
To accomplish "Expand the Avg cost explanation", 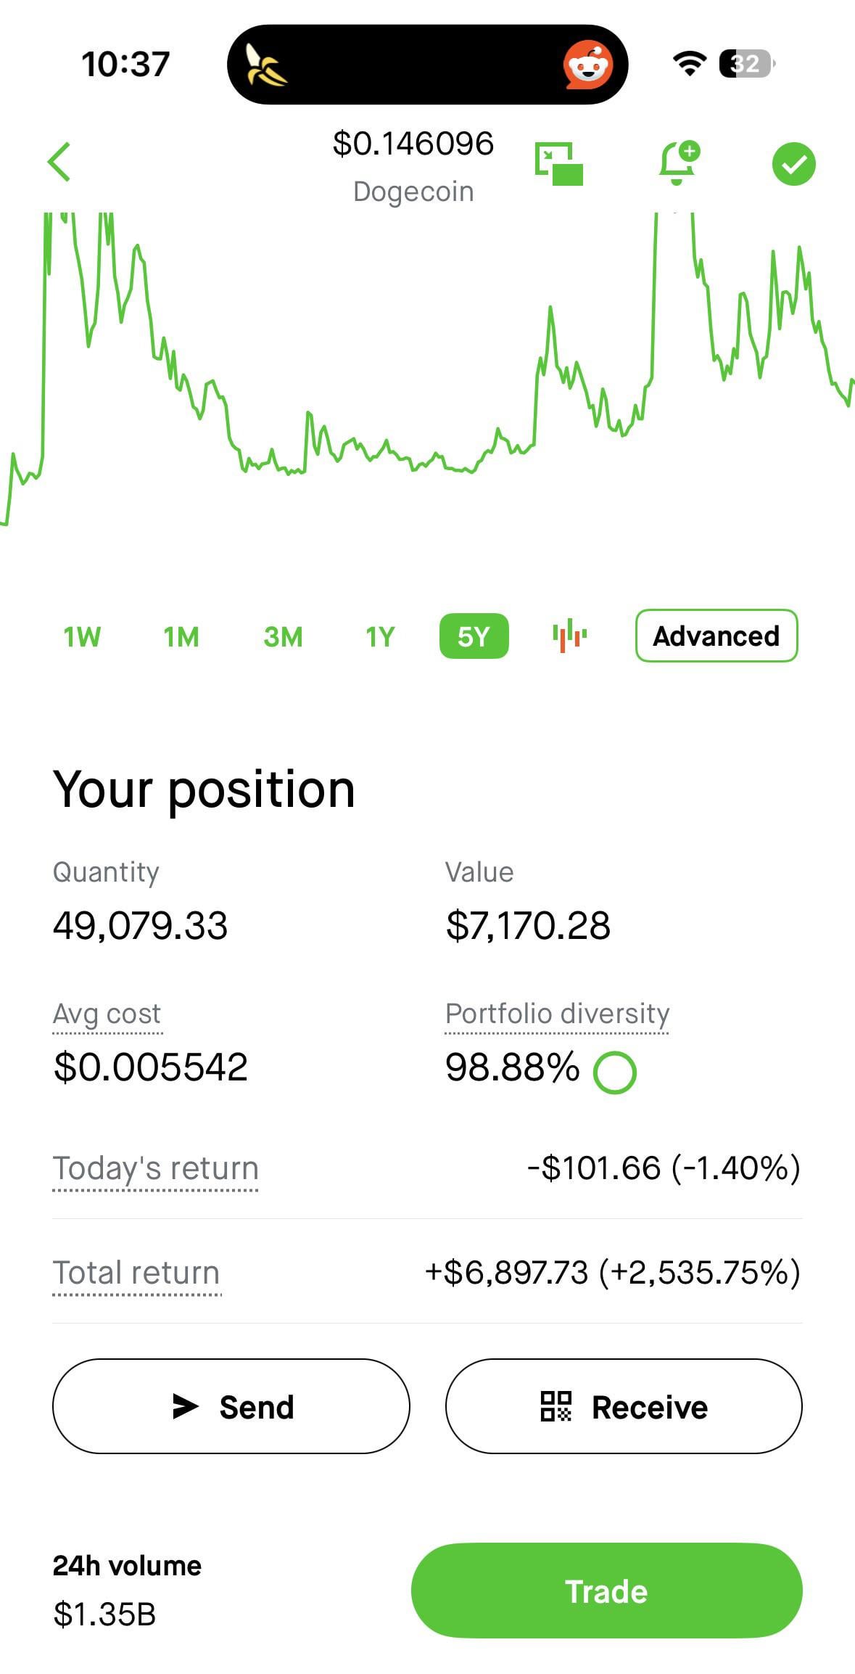I will point(107,1014).
